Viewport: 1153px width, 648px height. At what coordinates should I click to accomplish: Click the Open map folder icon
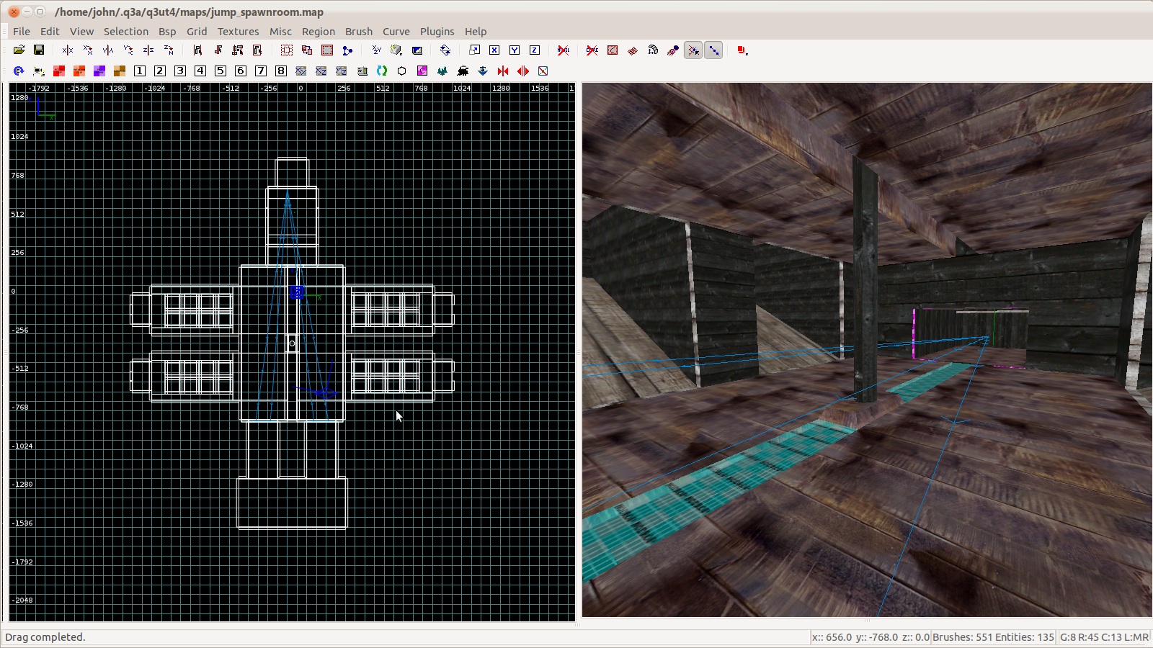click(19, 50)
